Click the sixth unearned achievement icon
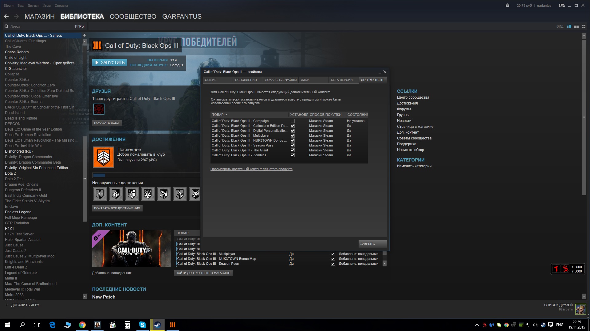Image resolution: width=590 pixels, height=331 pixels. pyautogui.click(x=179, y=194)
